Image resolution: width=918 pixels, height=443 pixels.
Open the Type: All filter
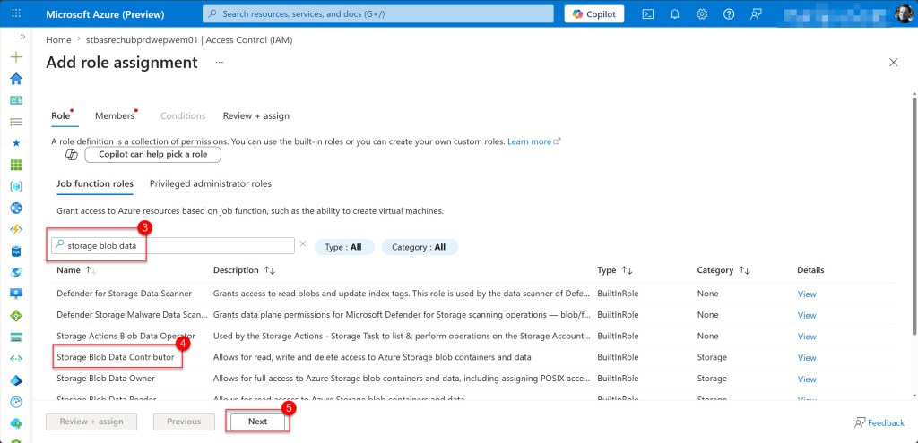[343, 247]
